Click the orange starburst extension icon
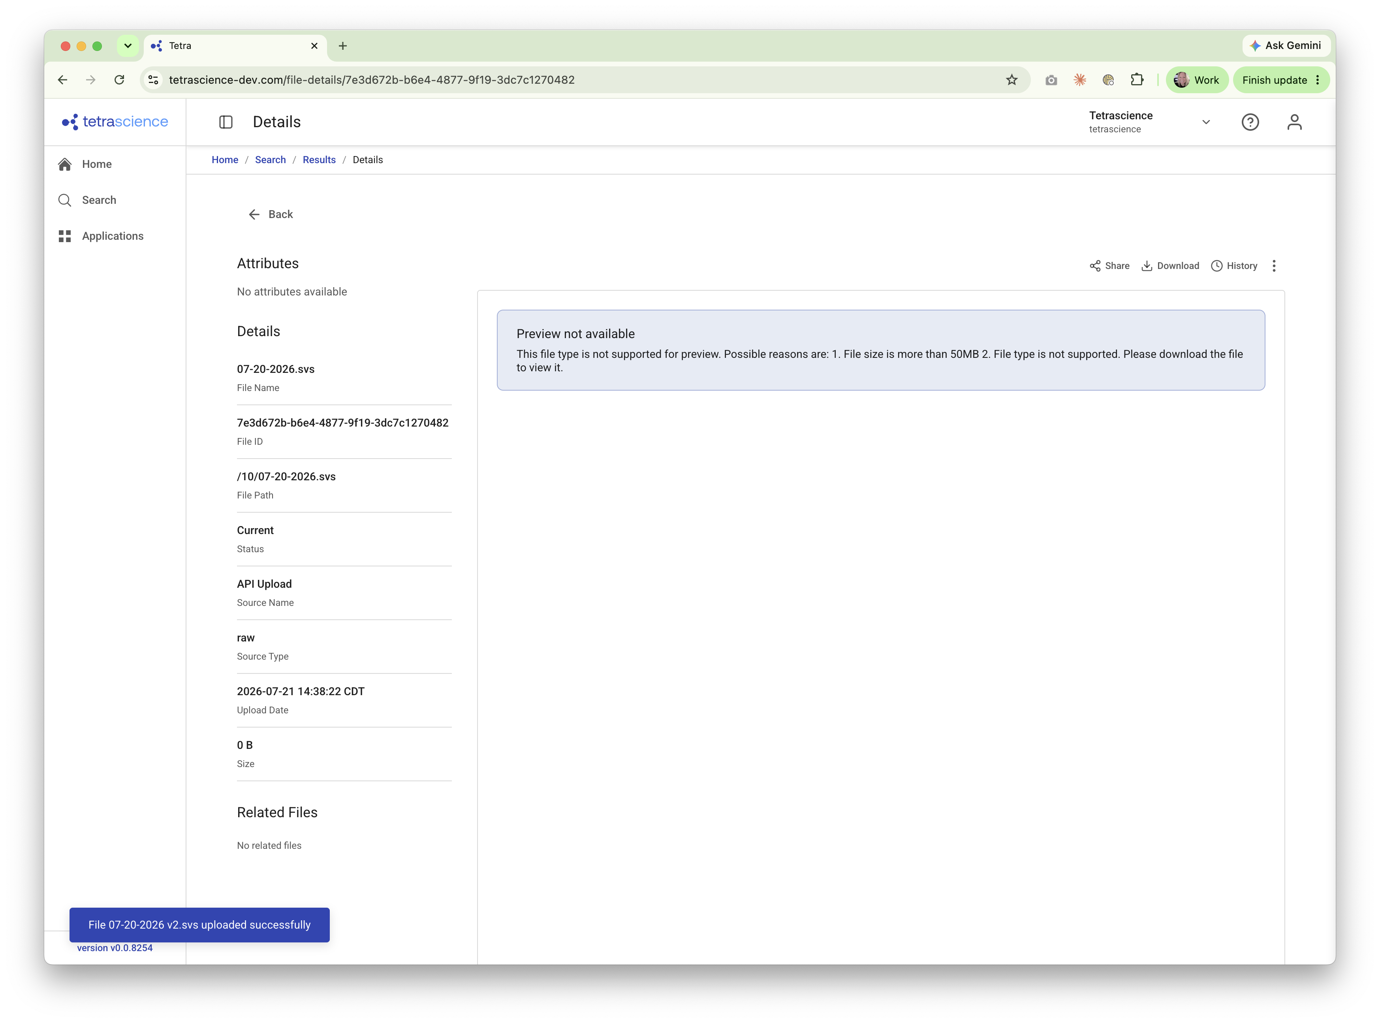 tap(1080, 80)
